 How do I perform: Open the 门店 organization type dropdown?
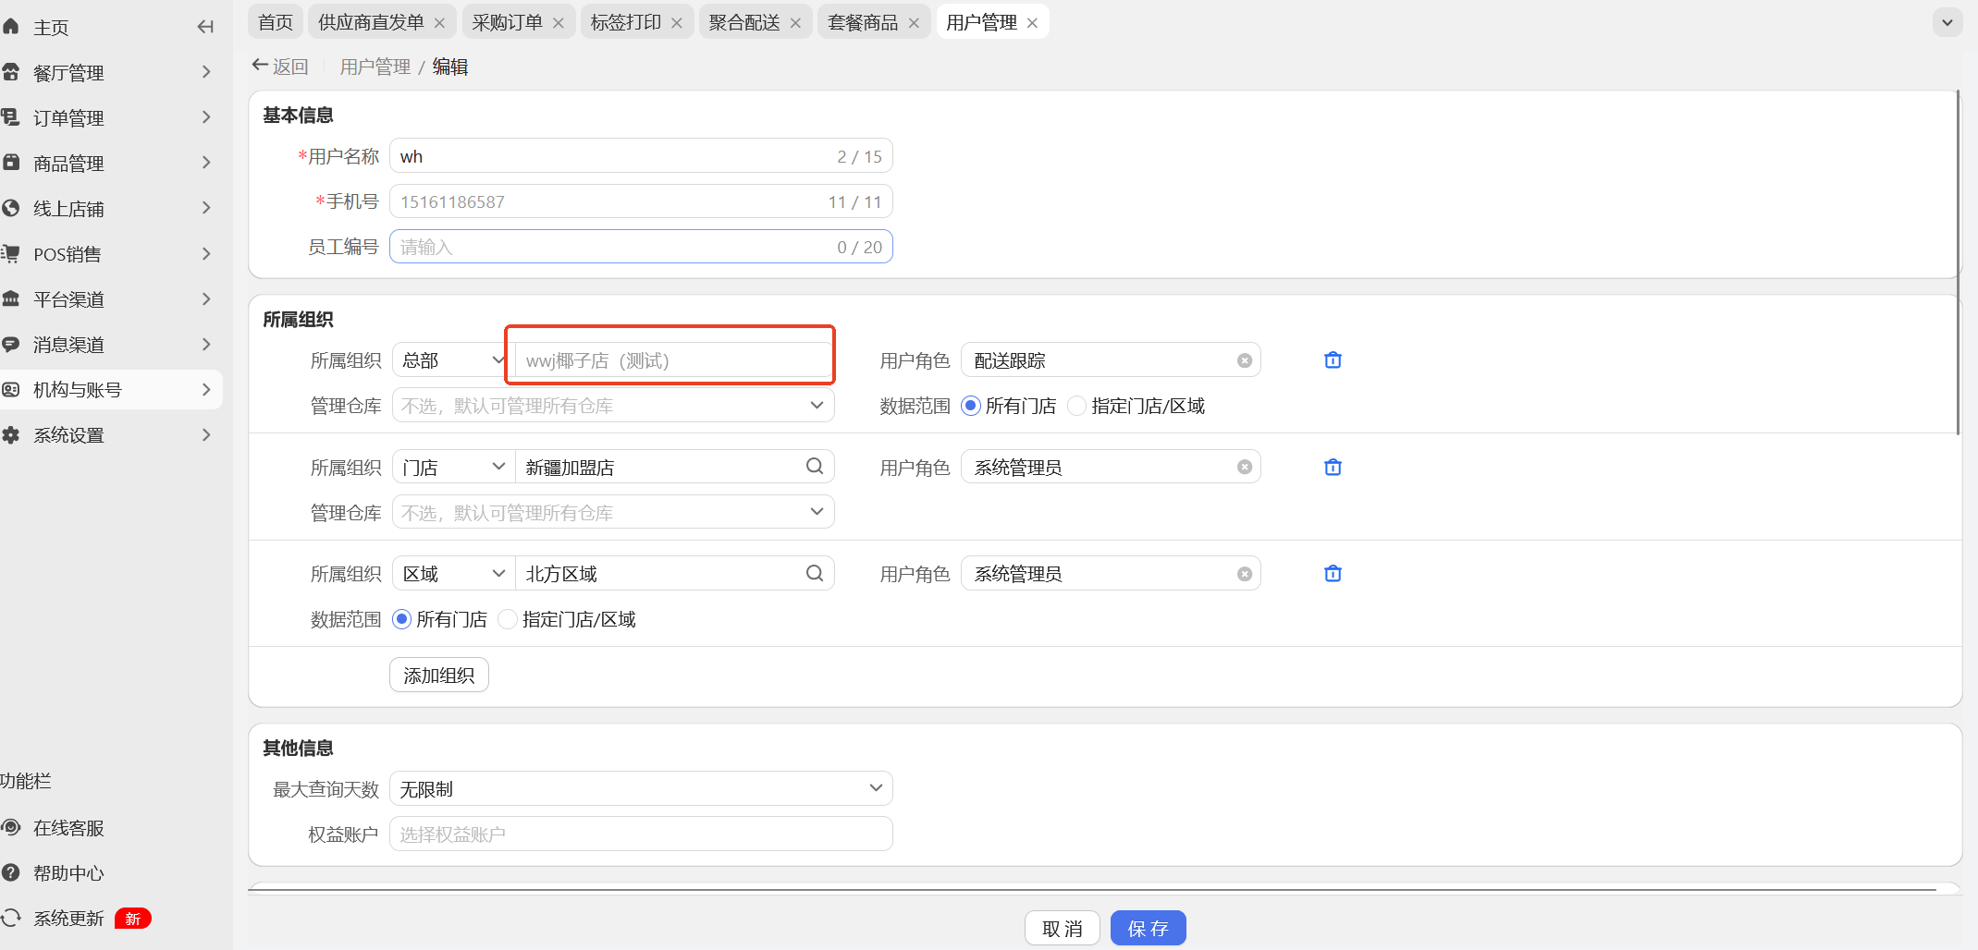point(452,468)
